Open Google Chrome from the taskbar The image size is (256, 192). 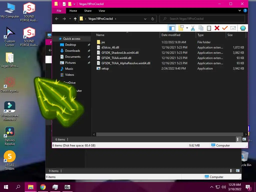coord(43,187)
